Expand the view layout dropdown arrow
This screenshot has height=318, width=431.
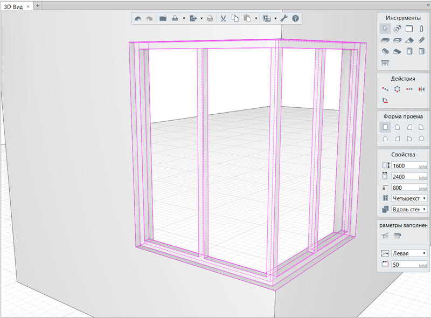275,19
